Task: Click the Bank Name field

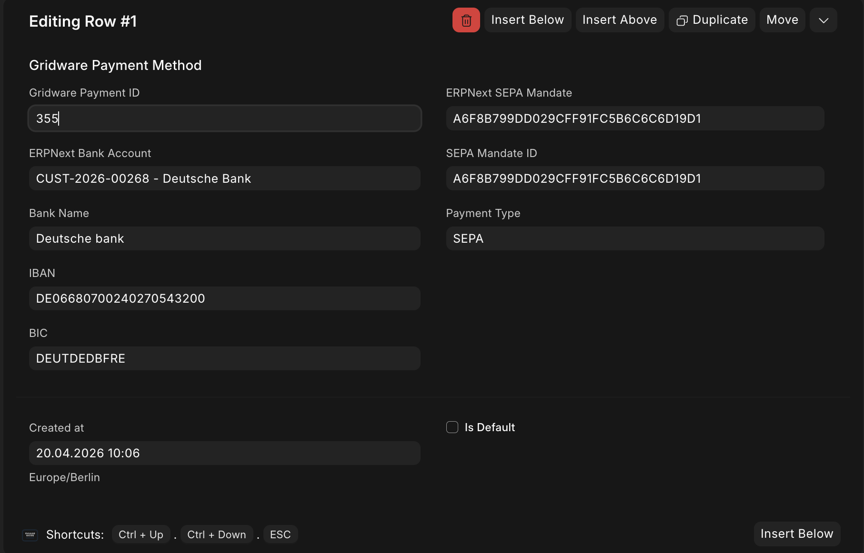Action: tap(225, 238)
